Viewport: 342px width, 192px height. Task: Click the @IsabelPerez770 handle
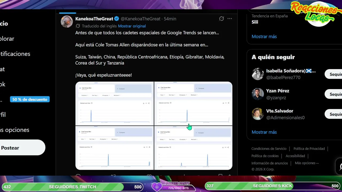pyautogui.click(x=283, y=77)
